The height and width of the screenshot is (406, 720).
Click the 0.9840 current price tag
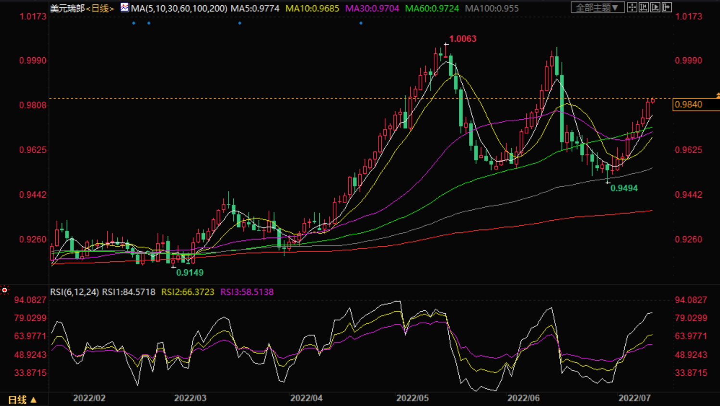coord(689,104)
